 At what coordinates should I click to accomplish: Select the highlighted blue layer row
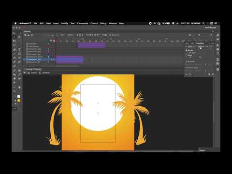tap(39, 59)
